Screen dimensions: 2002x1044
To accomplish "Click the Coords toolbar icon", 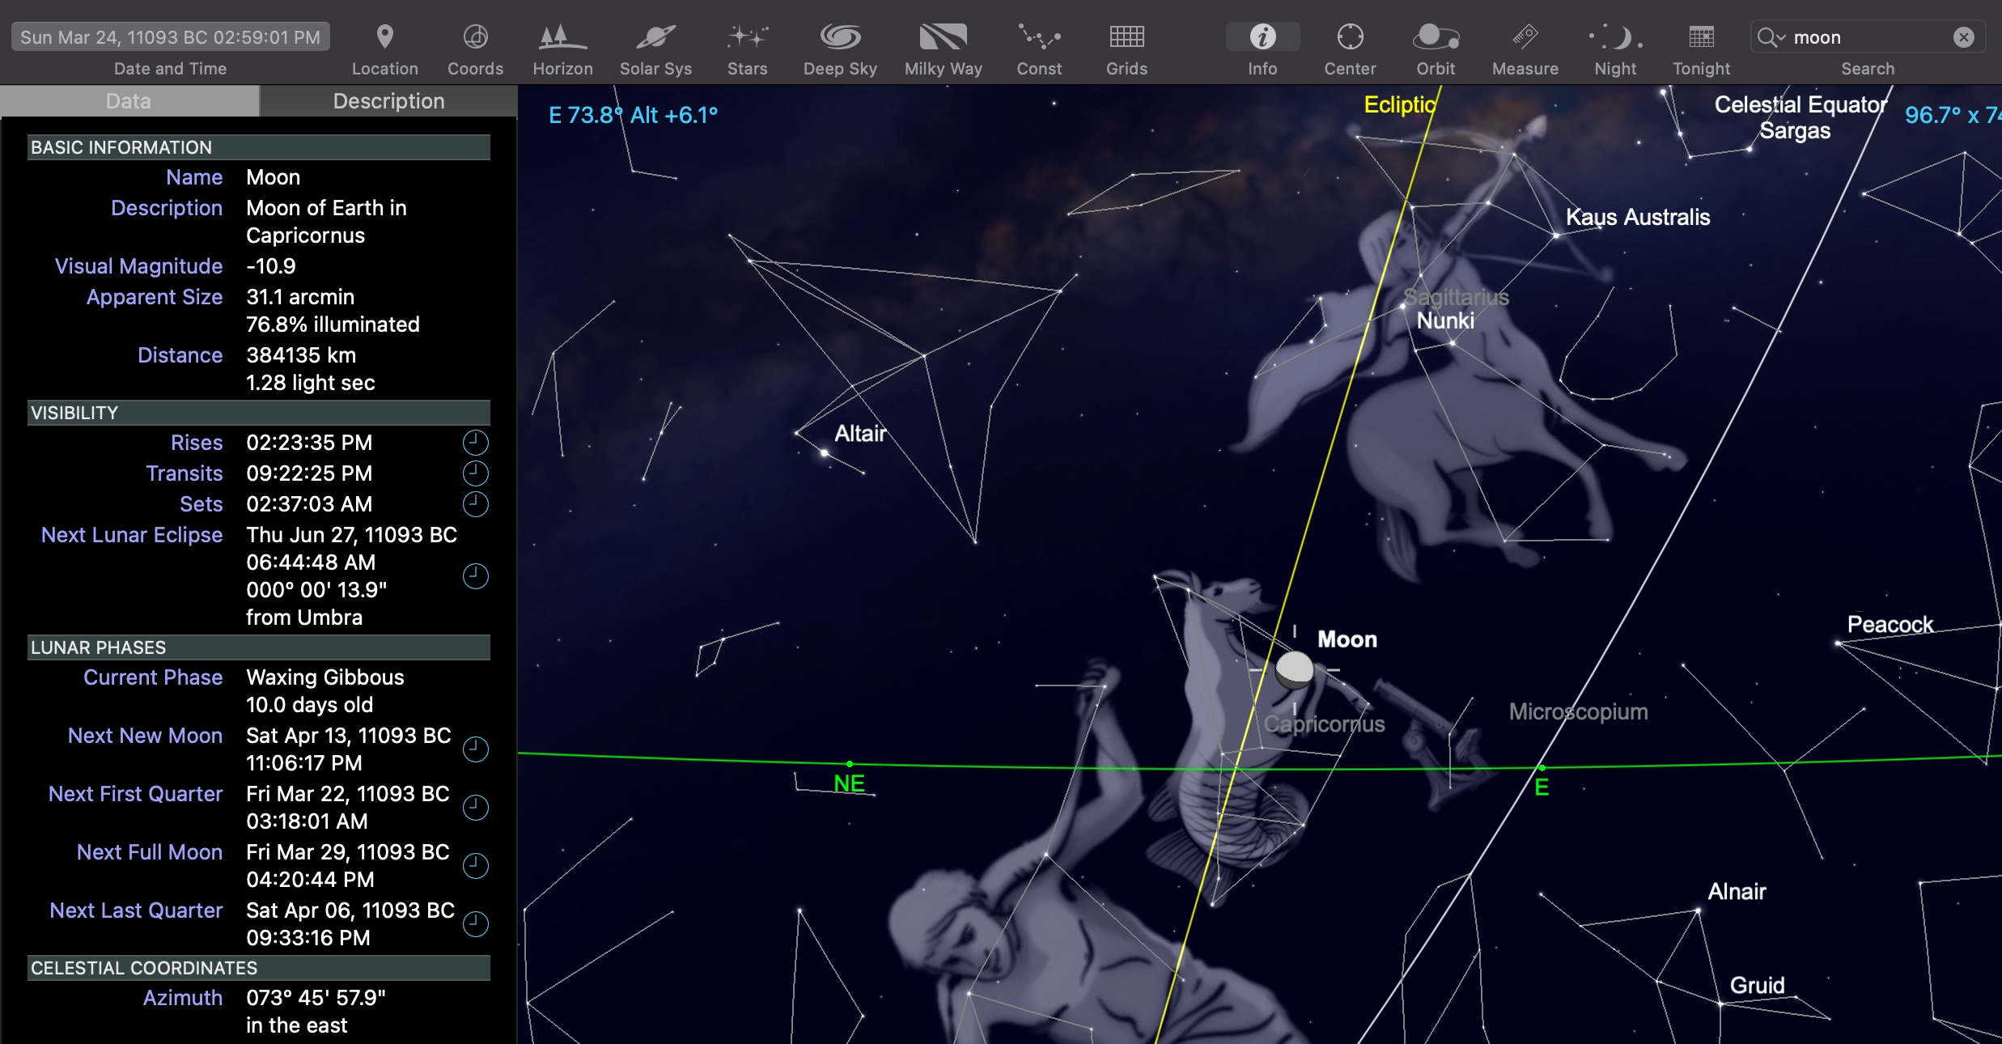I will 475,37.
